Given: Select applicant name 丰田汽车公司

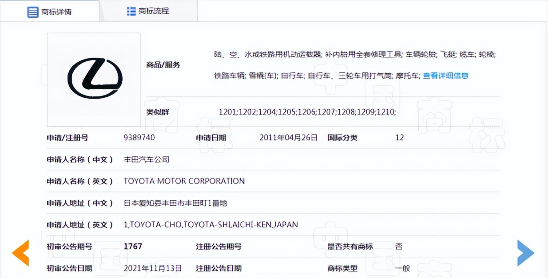Looking at the screenshot, I should click(147, 159).
